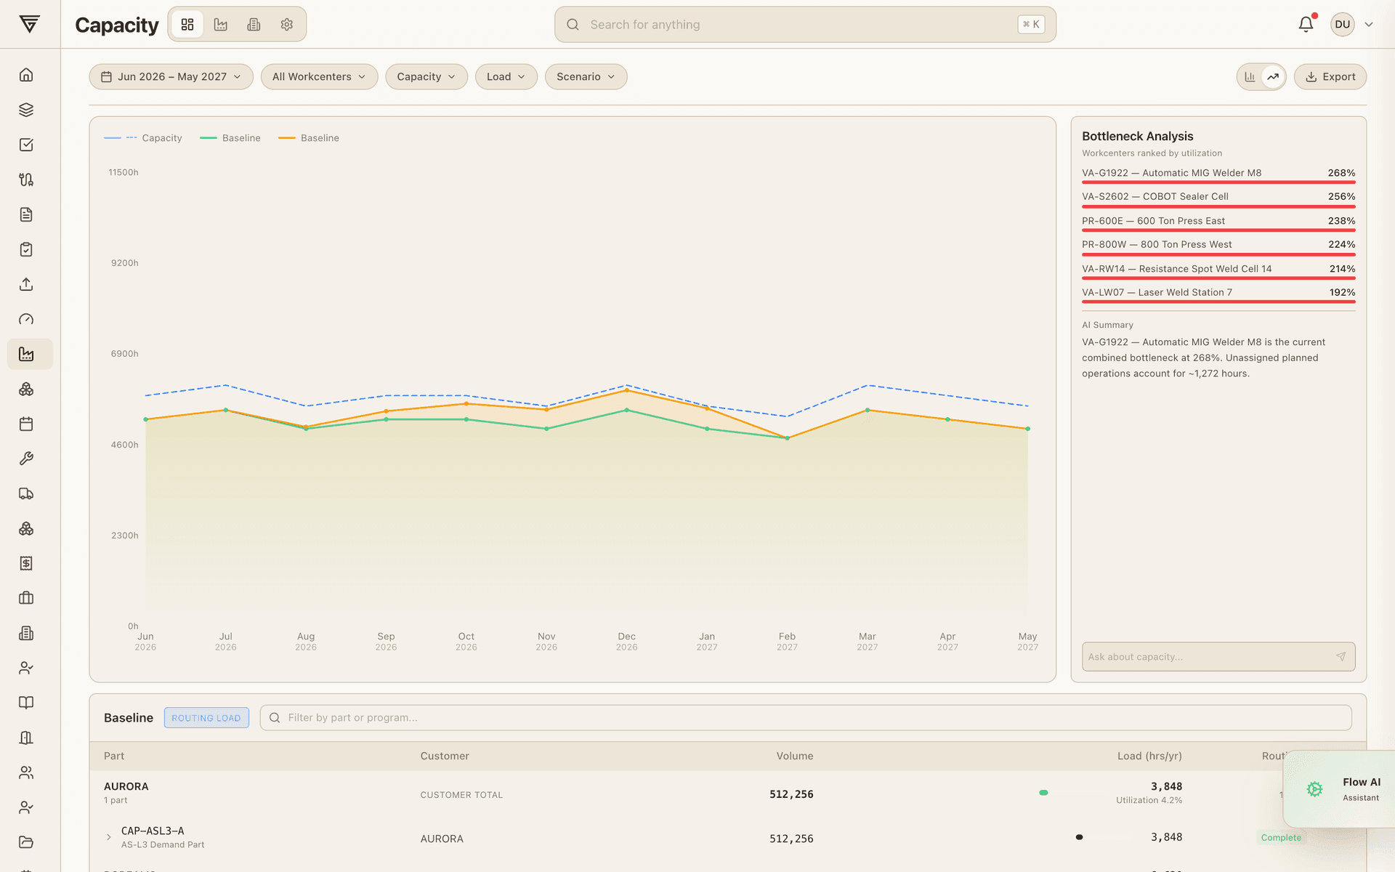
Task: Select dashboard grid view tab
Action: (187, 25)
